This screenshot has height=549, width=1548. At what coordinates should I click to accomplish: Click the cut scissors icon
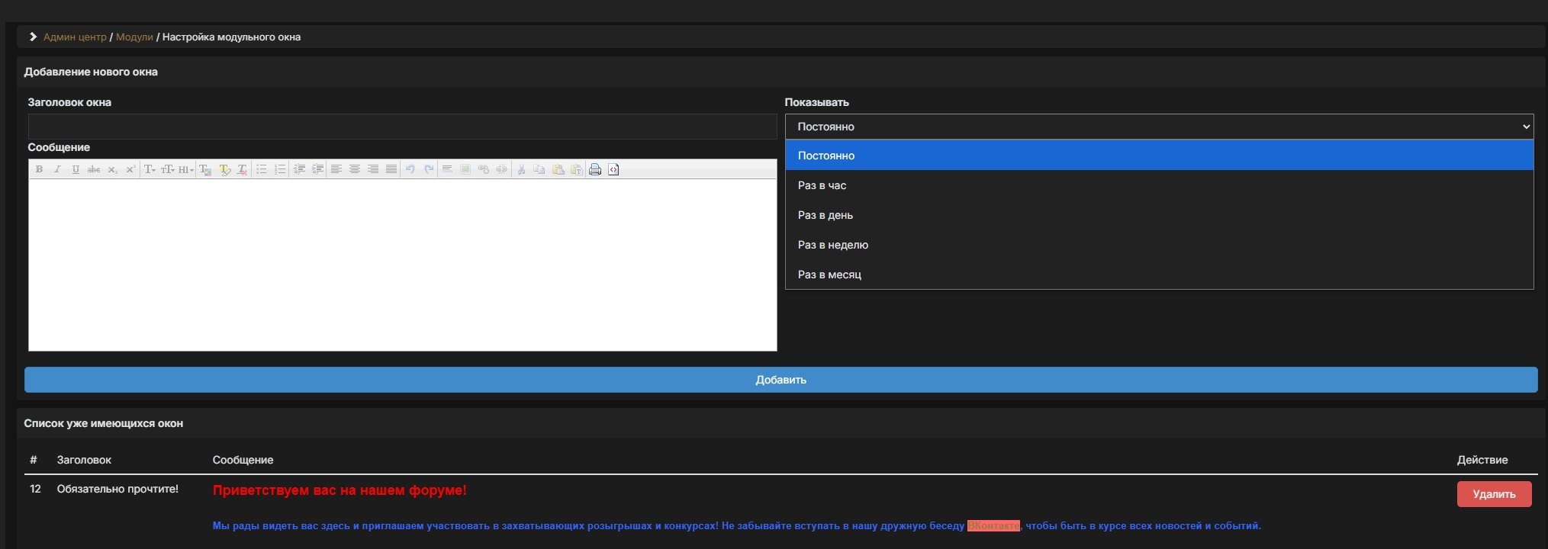click(521, 169)
